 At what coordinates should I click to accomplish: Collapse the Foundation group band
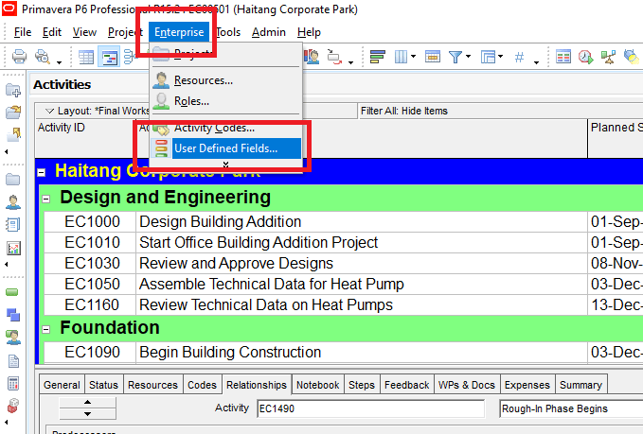pyautogui.click(x=45, y=329)
